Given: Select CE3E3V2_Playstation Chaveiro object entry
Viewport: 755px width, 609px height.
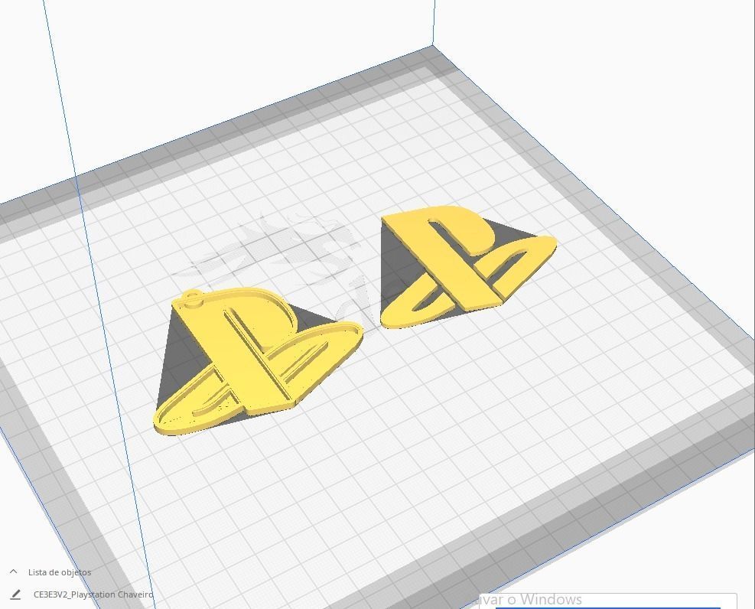Looking at the screenshot, I should click(93, 594).
